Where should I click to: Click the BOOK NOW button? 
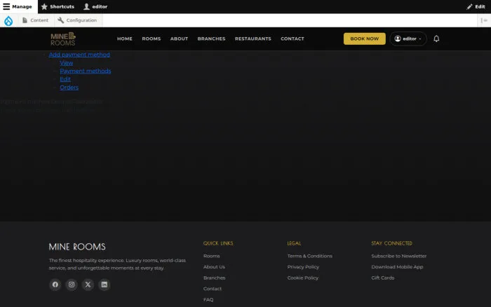[x=365, y=39]
